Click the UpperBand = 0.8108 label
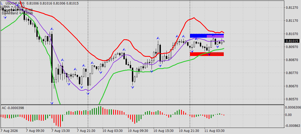This screenshot has width=301, height=134. (x=17, y=10)
